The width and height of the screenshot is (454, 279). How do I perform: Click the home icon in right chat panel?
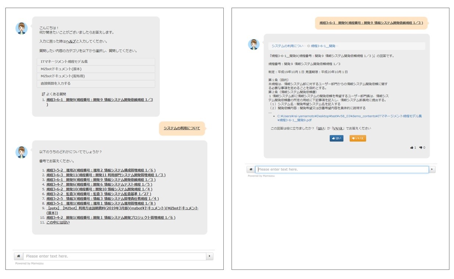251,169
